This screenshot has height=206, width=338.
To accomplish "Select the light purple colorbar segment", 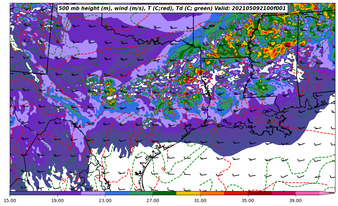I will [93, 193].
